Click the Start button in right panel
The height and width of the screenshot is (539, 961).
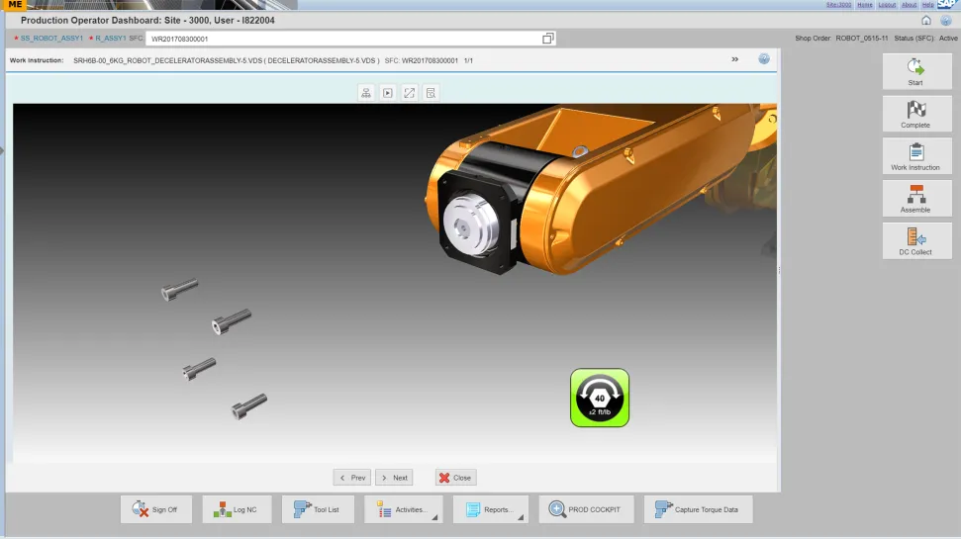(x=915, y=72)
